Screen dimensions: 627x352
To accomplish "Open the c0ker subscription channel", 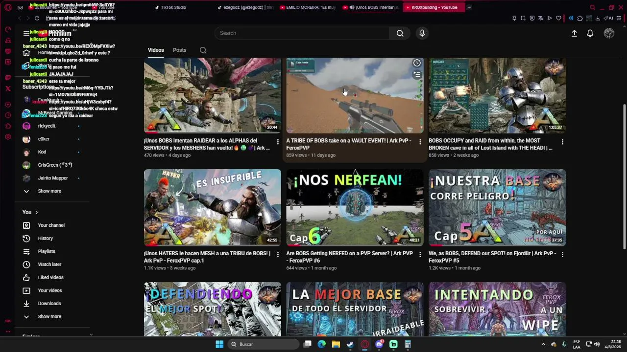I will (44, 139).
